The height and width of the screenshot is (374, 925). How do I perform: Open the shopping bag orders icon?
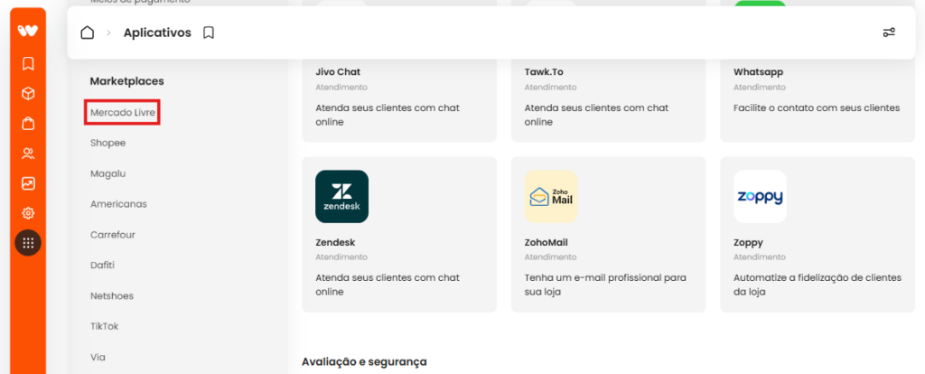28,123
